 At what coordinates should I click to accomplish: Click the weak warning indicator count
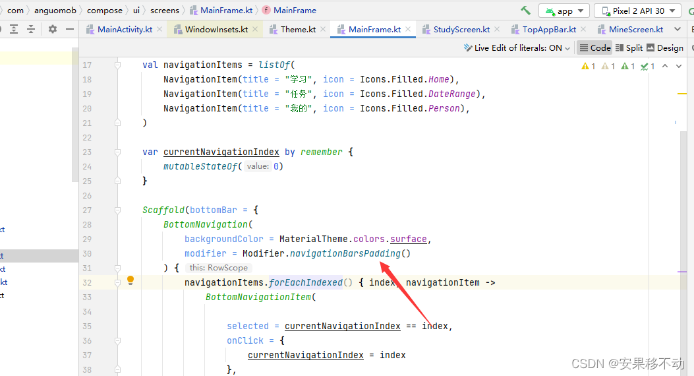pyautogui.click(x=608, y=66)
